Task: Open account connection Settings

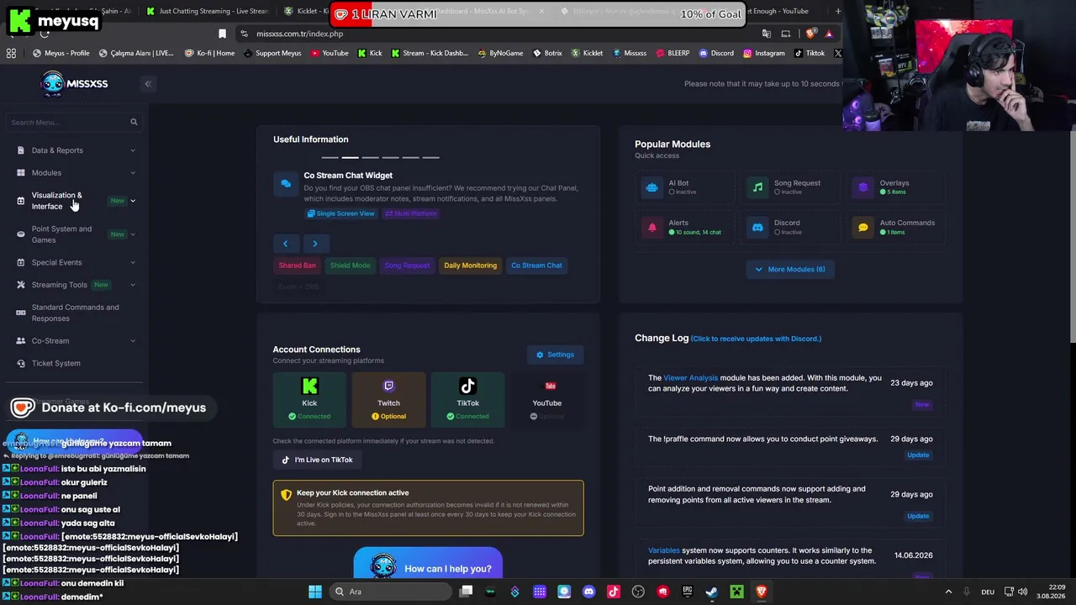Action: click(555, 355)
